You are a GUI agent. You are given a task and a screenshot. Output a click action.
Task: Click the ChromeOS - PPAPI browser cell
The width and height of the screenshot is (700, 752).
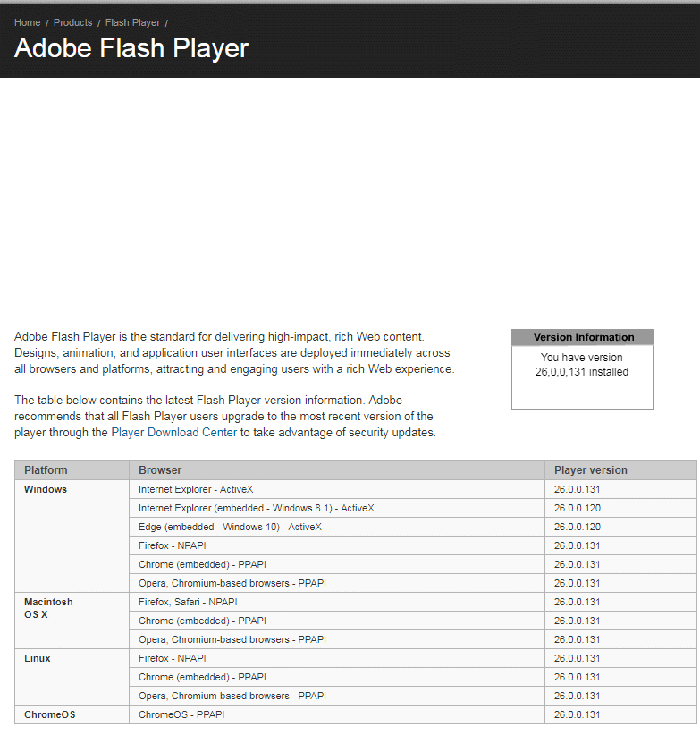(x=337, y=714)
